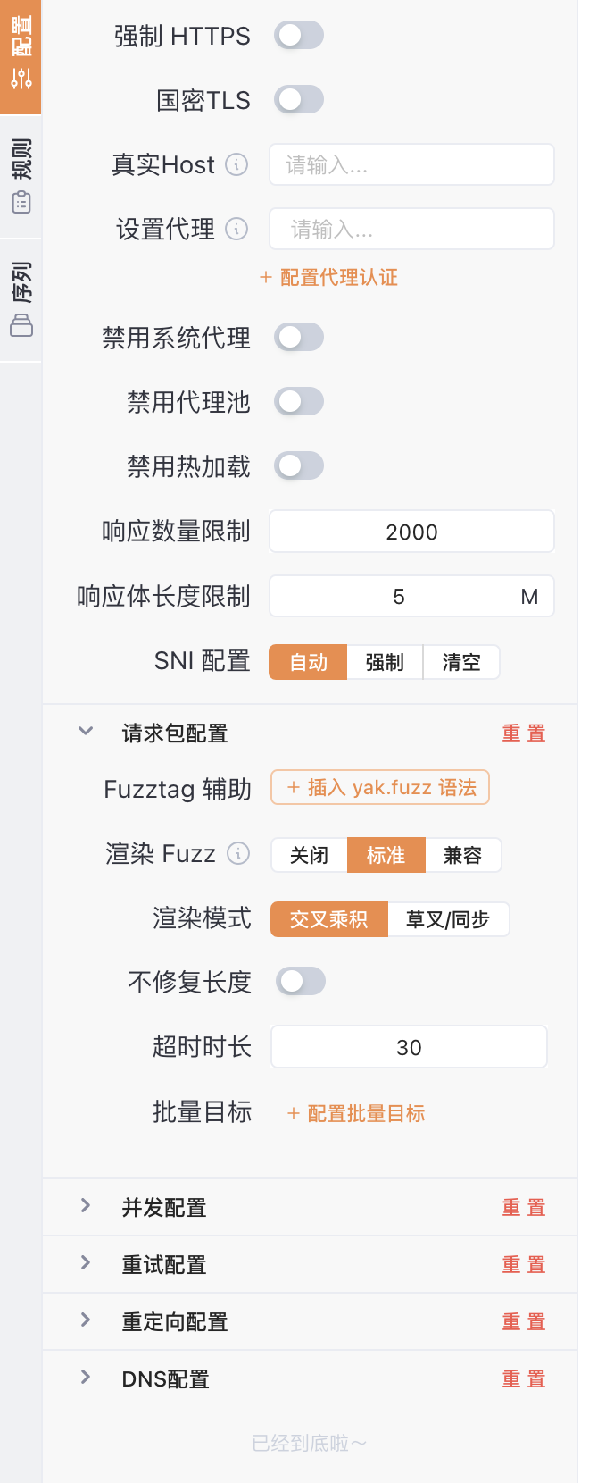Turn on the 国密TLS toggle
Viewport: 589px width, 1483px height.
pos(299,100)
